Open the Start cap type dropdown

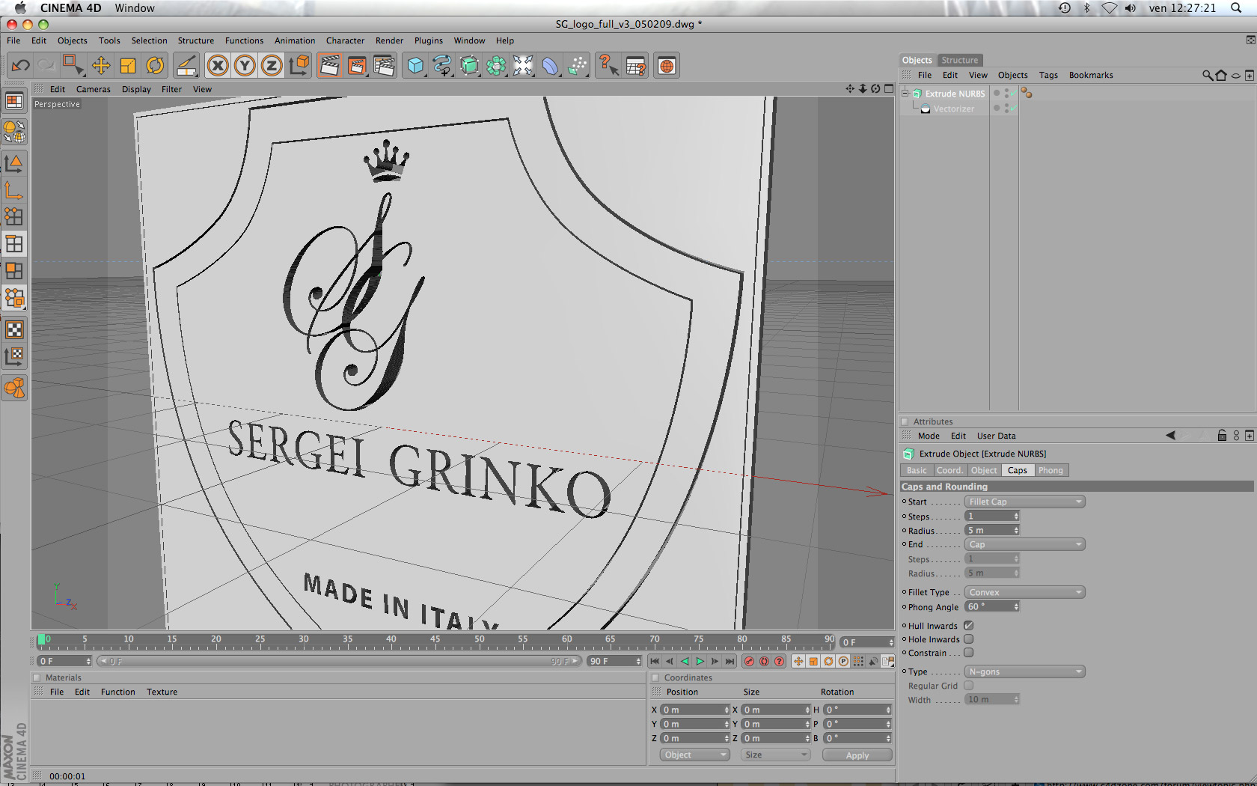(1024, 502)
